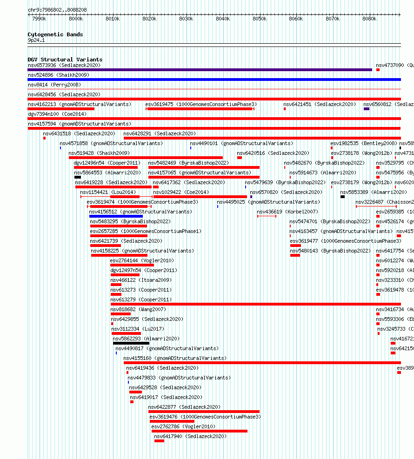The width and height of the screenshot is (414, 459).
Task: Select the blue nsv4156512 variant bar
Action: pos(116,216)
